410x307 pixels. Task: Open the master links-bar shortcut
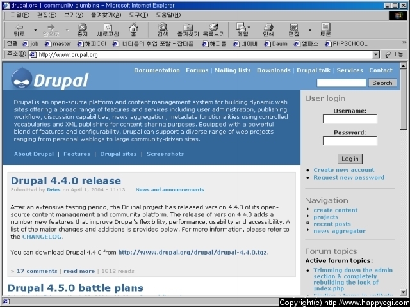tap(58, 44)
